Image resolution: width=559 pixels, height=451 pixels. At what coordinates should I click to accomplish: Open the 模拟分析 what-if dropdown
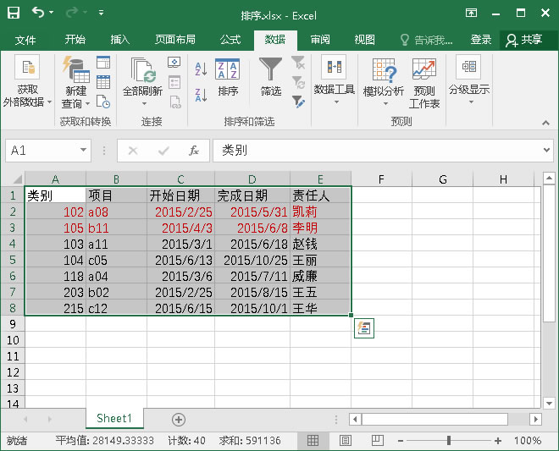pos(383,82)
